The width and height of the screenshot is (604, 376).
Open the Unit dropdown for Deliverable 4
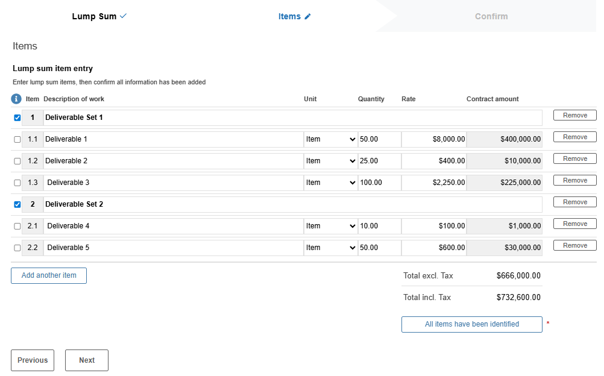(330, 226)
